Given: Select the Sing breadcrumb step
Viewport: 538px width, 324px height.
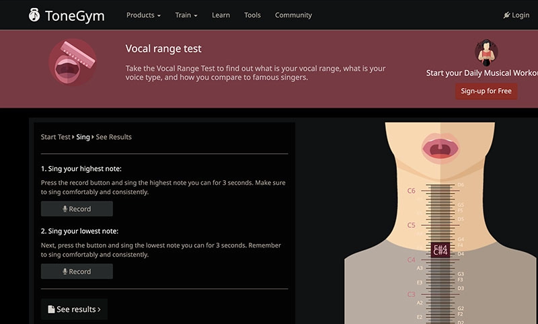Looking at the screenshot, I should [83, 136].
